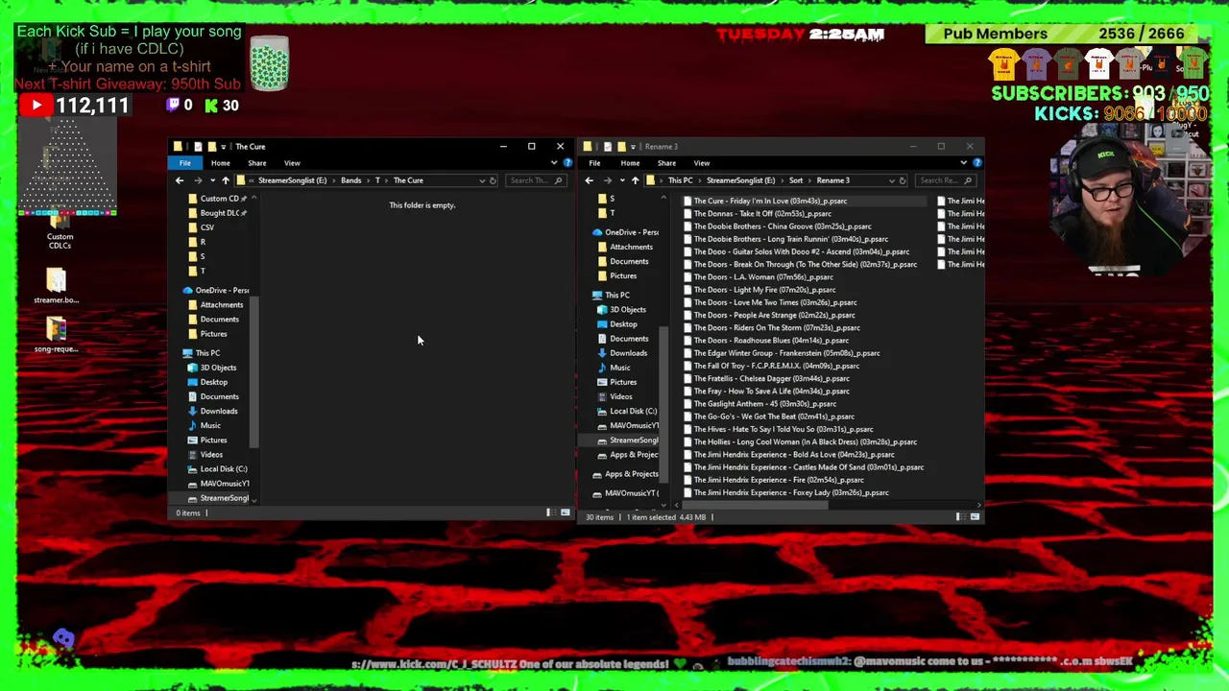Open Home tab in Rename 3 window
The image size is (1229, 691).
(x=630, y=163)
